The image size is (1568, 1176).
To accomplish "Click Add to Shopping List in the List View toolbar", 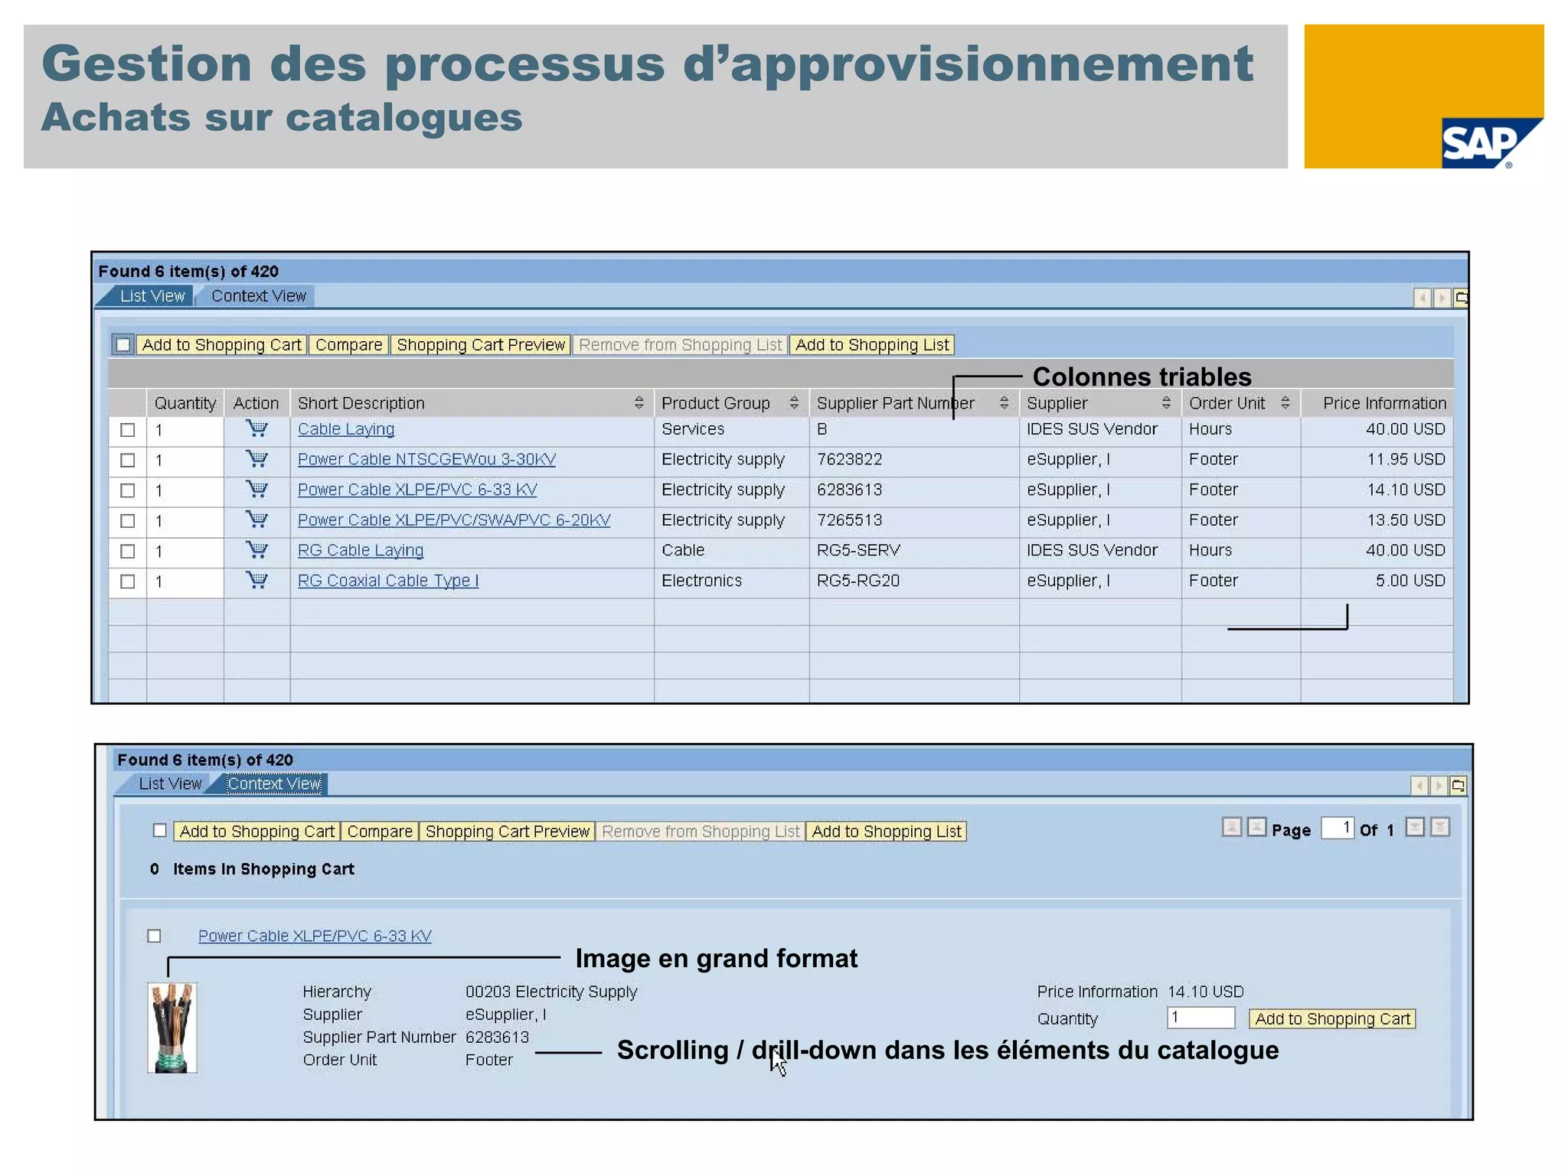I will point(872,345).
